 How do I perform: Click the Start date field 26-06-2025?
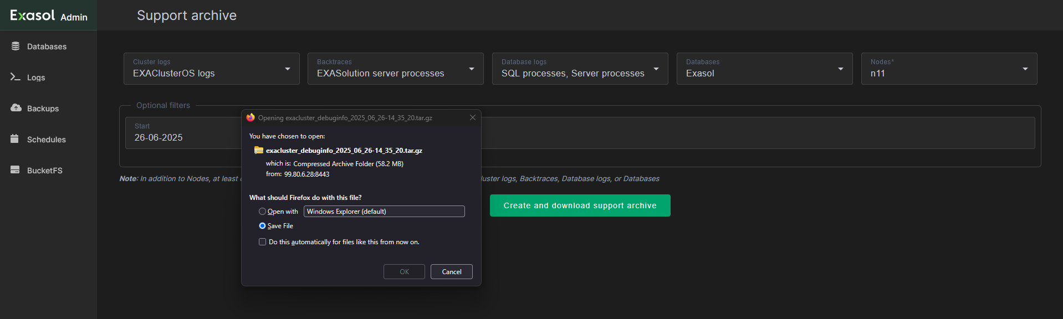click(183, 133)
